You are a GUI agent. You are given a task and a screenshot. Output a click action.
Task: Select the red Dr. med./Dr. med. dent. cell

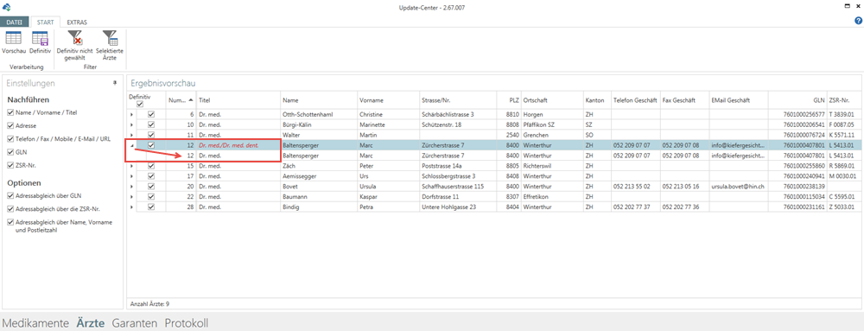click(238, 145)
